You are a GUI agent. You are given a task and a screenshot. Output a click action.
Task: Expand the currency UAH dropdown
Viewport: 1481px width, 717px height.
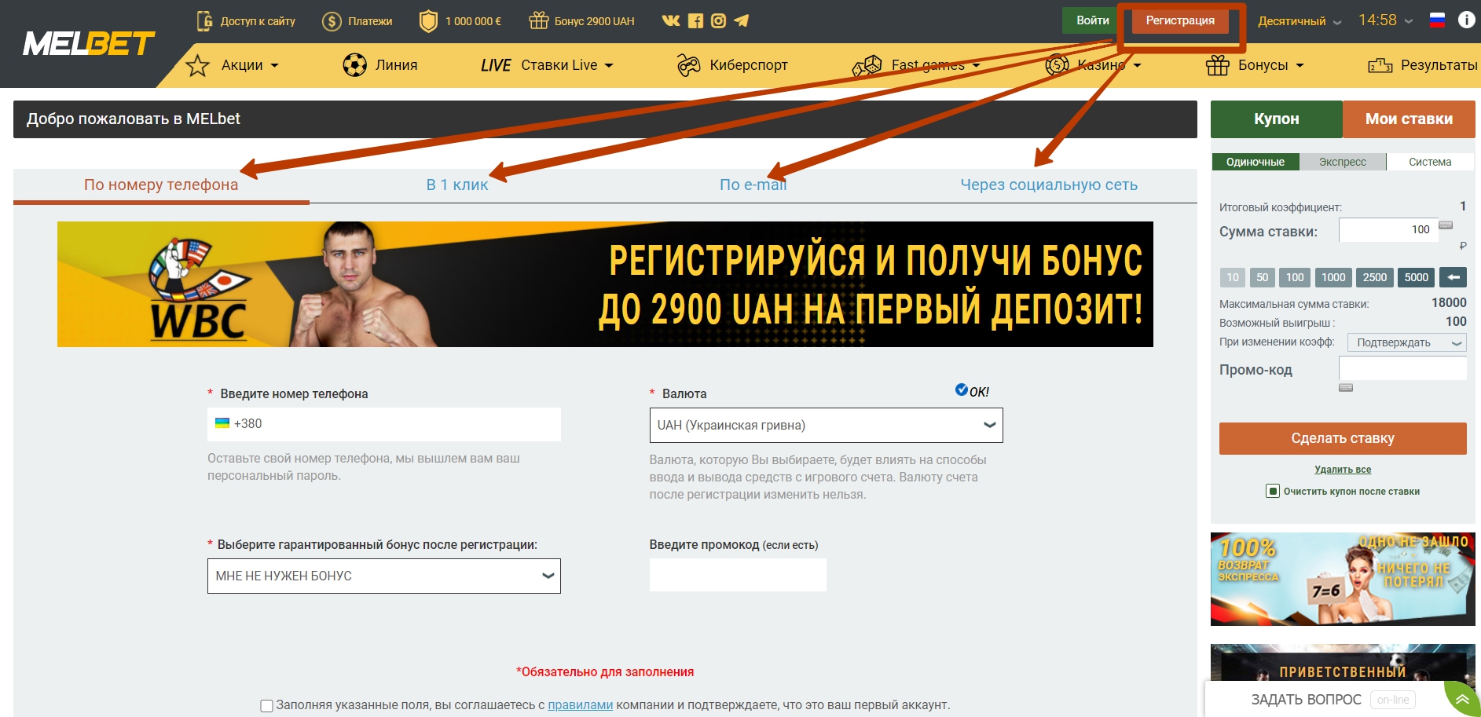[826, 425]
